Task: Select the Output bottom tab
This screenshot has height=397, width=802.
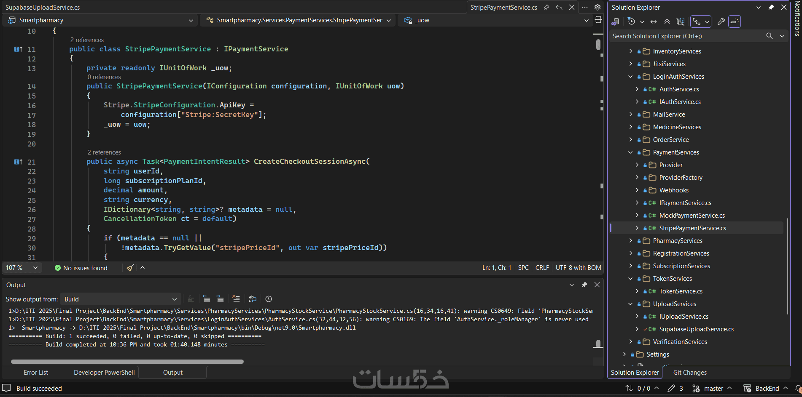Action: tap(173, 373)
